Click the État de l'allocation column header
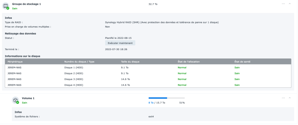Viewport: 298px width, 125px height. tap(189, 62)
